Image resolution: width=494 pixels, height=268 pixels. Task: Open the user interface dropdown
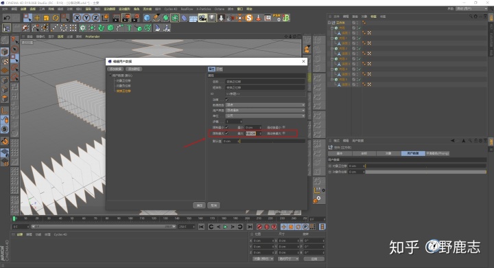pyautogui.click(x=265, y=110)
